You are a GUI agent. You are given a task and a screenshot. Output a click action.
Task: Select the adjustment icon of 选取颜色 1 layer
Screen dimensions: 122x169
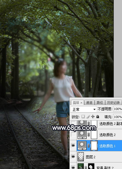82,146
